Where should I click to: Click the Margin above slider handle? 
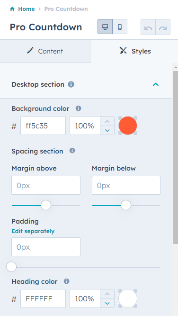coord(46,205)
